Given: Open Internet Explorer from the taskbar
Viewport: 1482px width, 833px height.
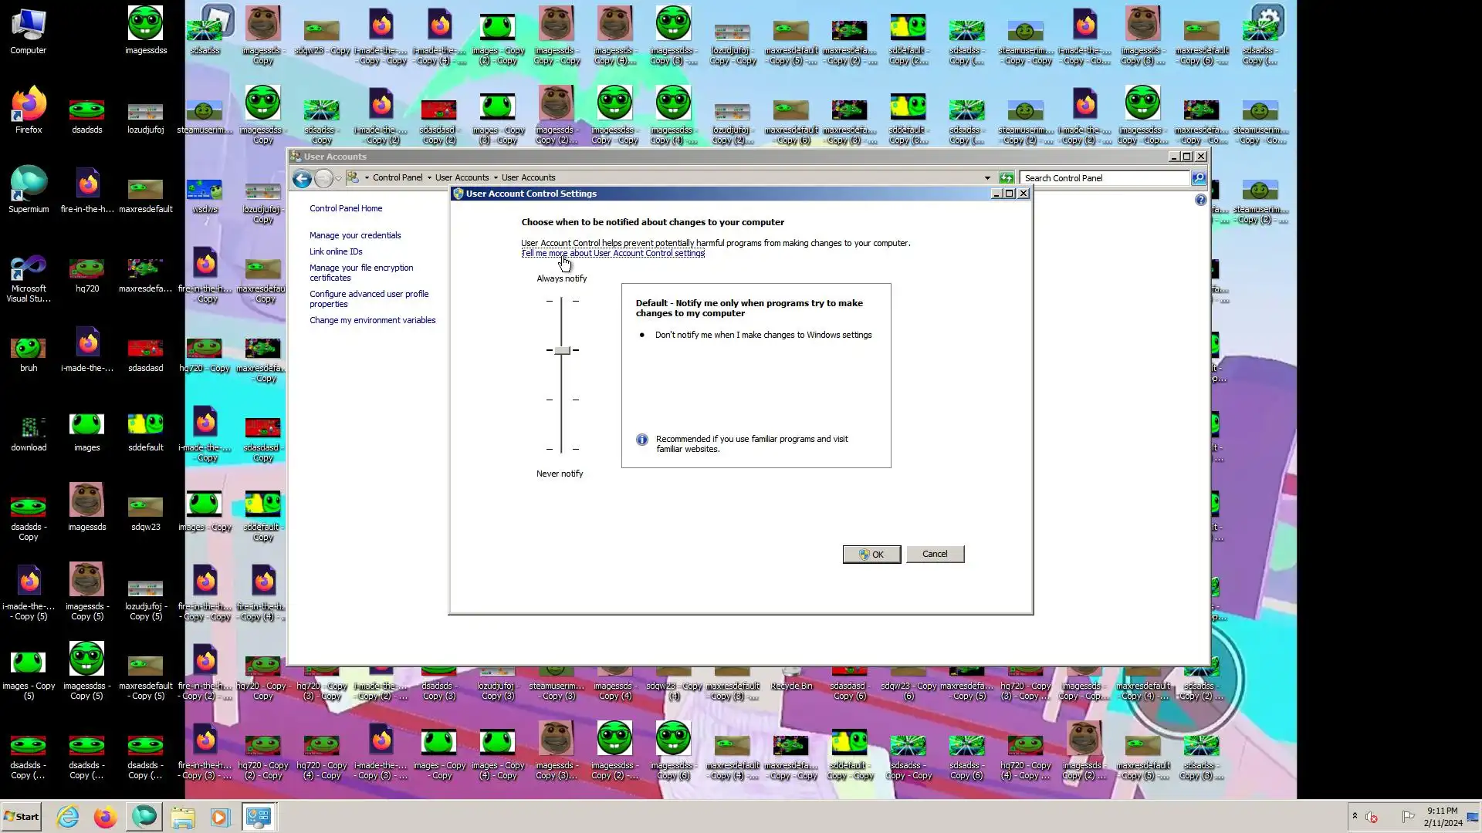Looking at the screenshot, I should [x=68, y=817].
